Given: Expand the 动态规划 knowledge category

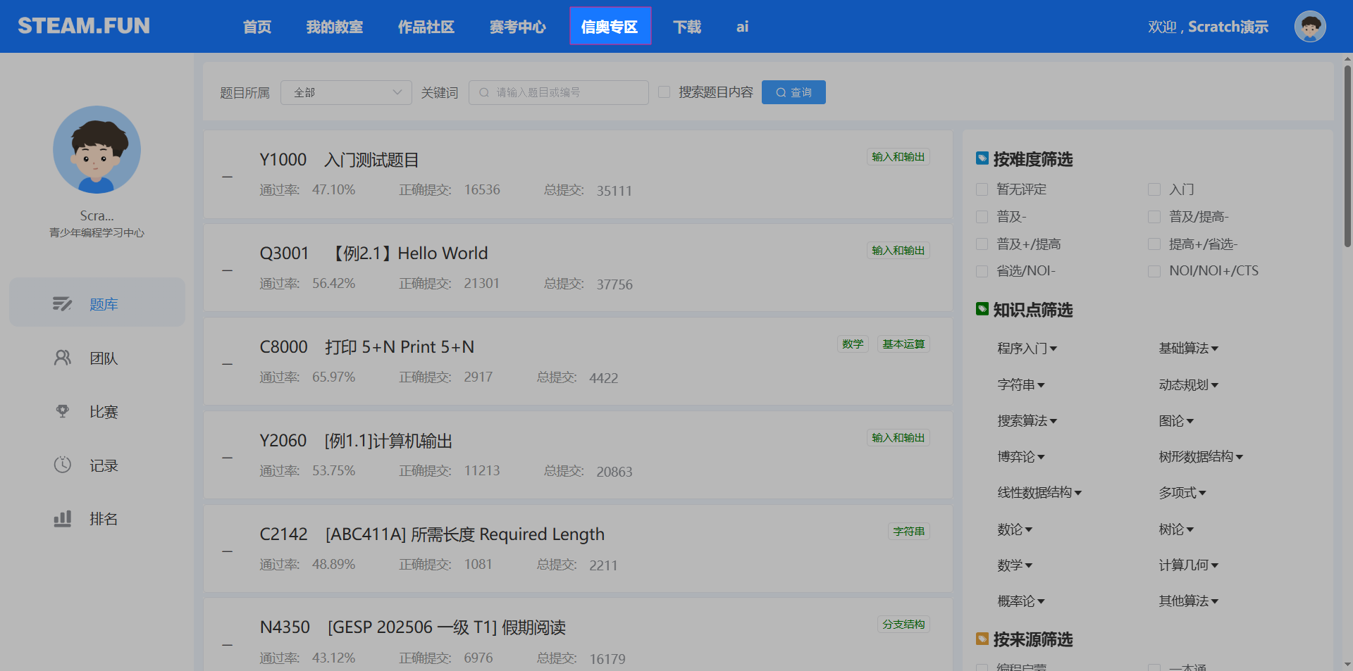Looking at the screenshot, I should [1189, 385].
